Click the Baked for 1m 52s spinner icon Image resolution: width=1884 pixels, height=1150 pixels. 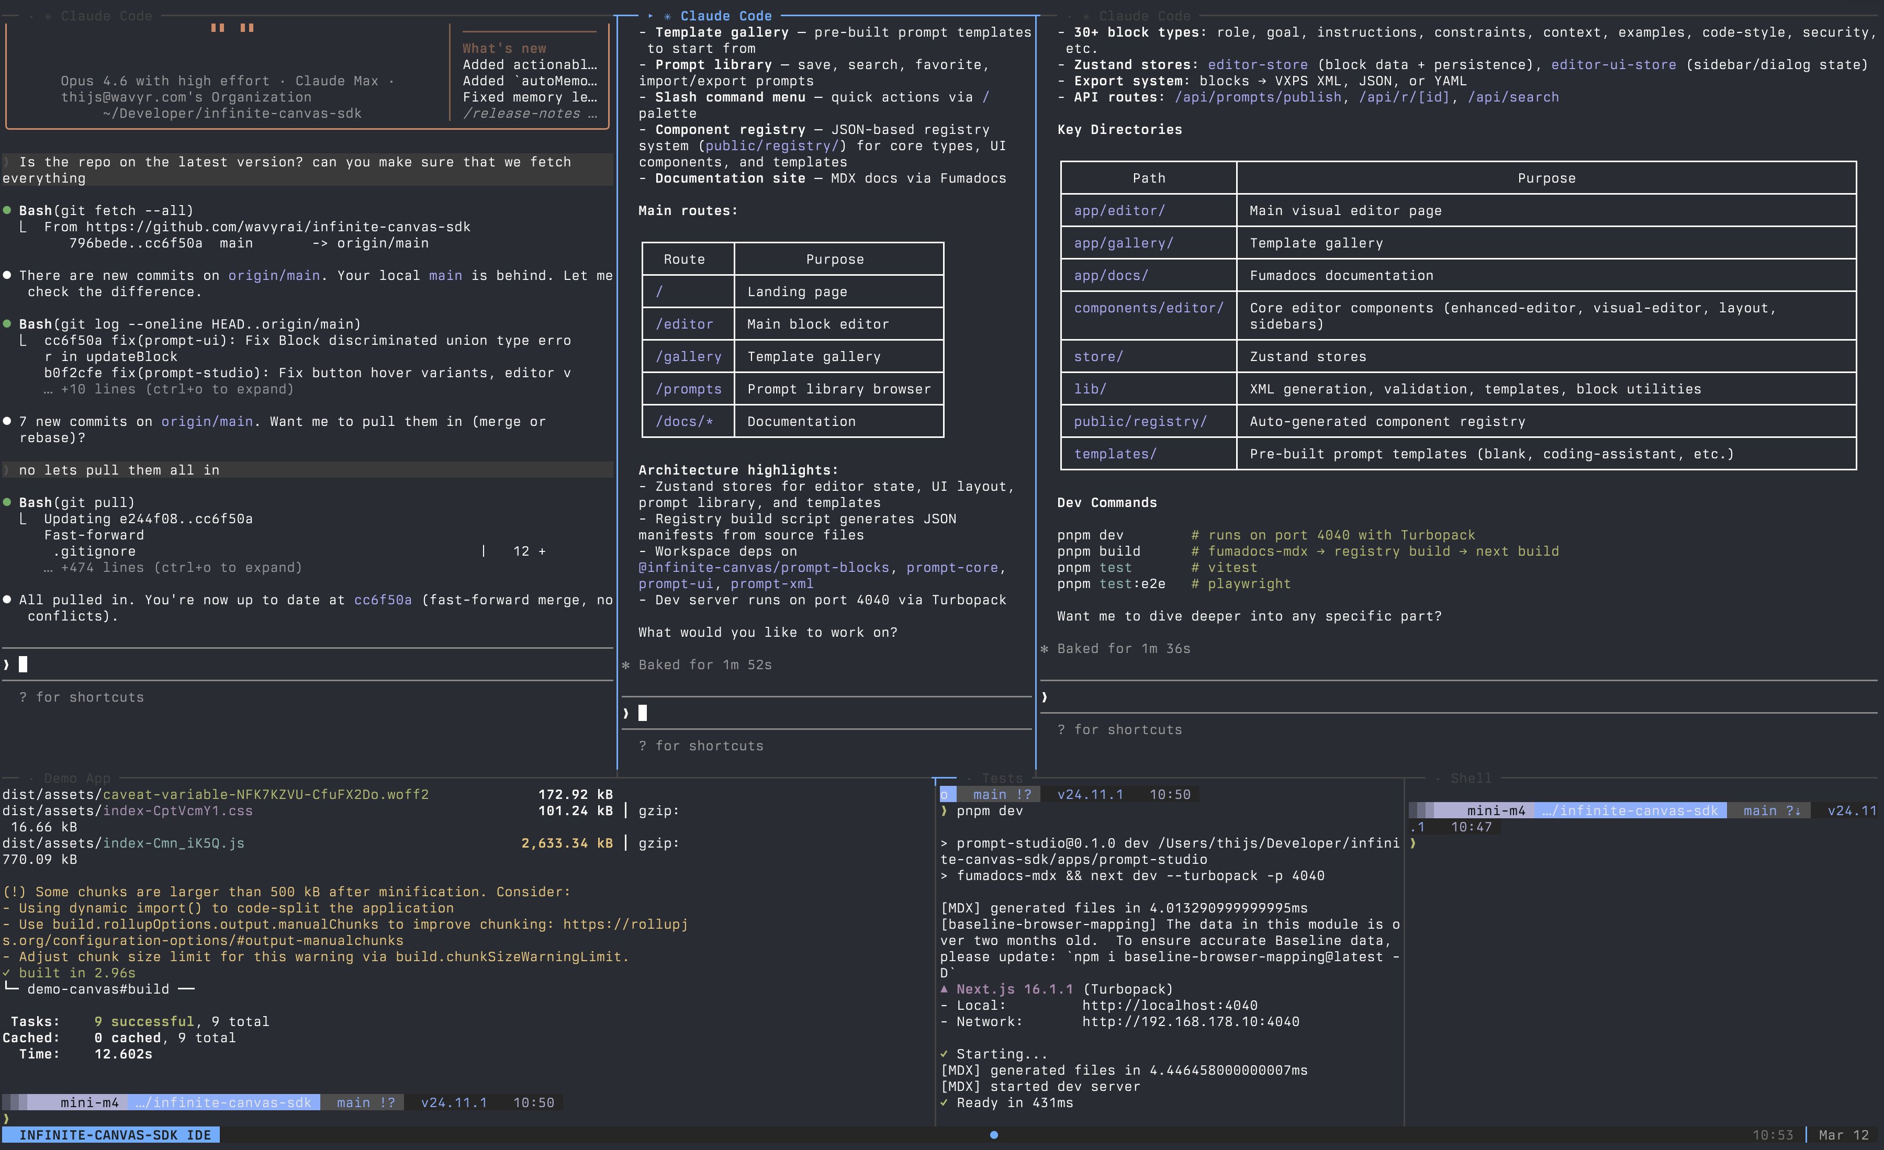pos(625,665)
